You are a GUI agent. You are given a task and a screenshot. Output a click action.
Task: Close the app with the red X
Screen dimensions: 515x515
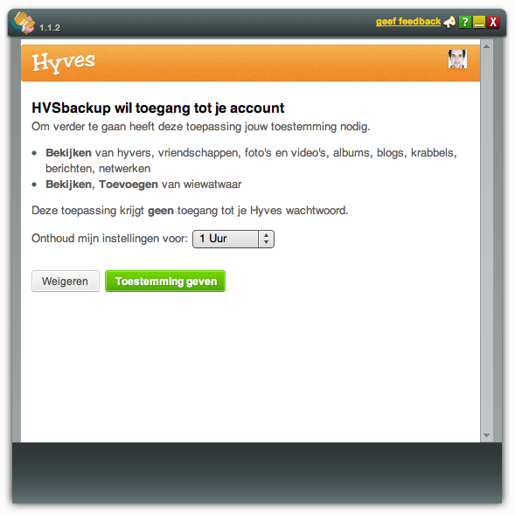pyautogui.click(x=493, y=22)
